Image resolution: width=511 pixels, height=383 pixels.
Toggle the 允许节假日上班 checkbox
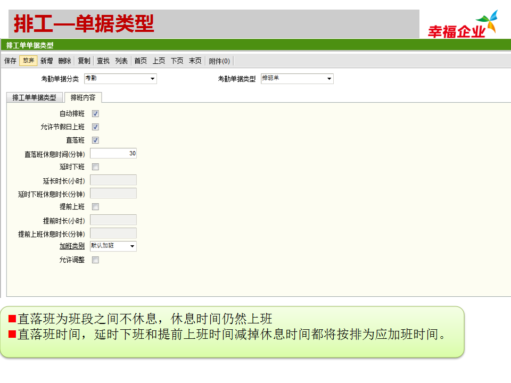click(95, 127)
